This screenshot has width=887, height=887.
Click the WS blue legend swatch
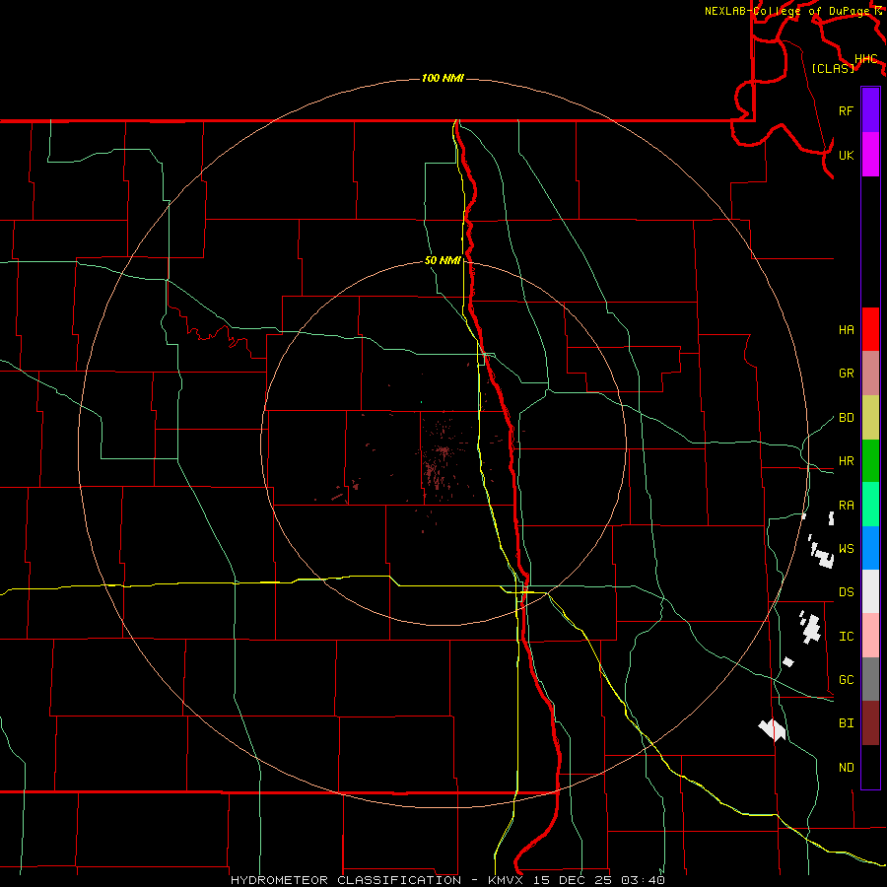[870, 548]
